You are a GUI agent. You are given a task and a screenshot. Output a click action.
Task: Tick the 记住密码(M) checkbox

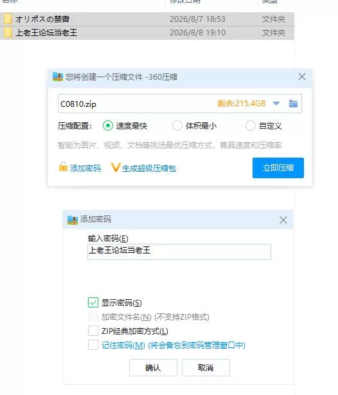(93, 345)
